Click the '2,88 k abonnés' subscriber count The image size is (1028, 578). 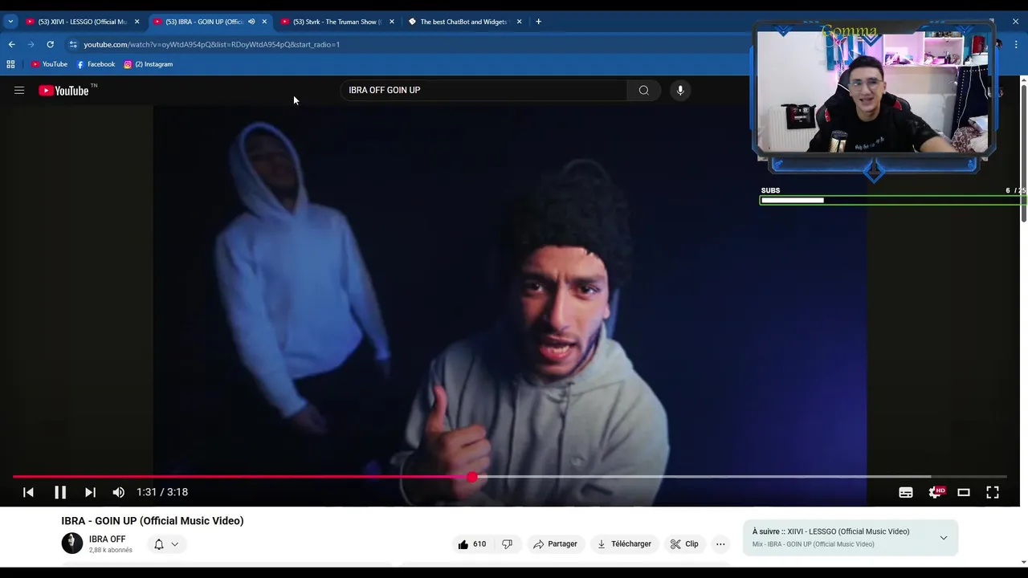[111, 551]
